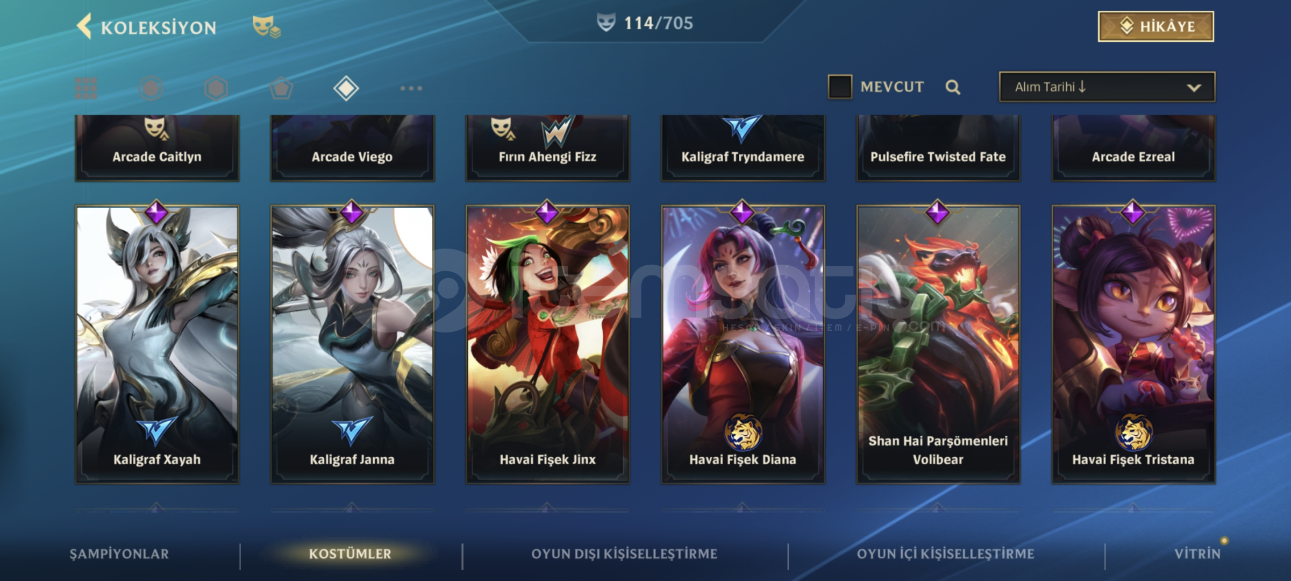
Task: Expand the sort list using the chevron arrow
Action: 1194,88
